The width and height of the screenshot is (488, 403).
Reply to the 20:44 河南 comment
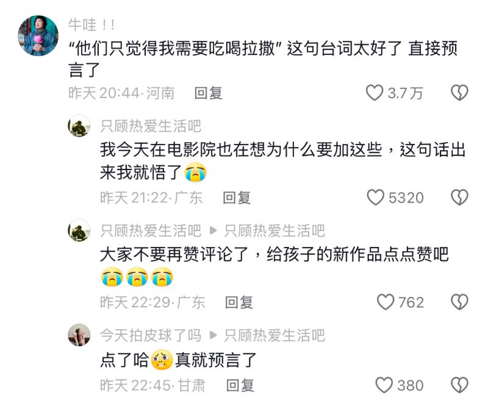pos(208,93)
